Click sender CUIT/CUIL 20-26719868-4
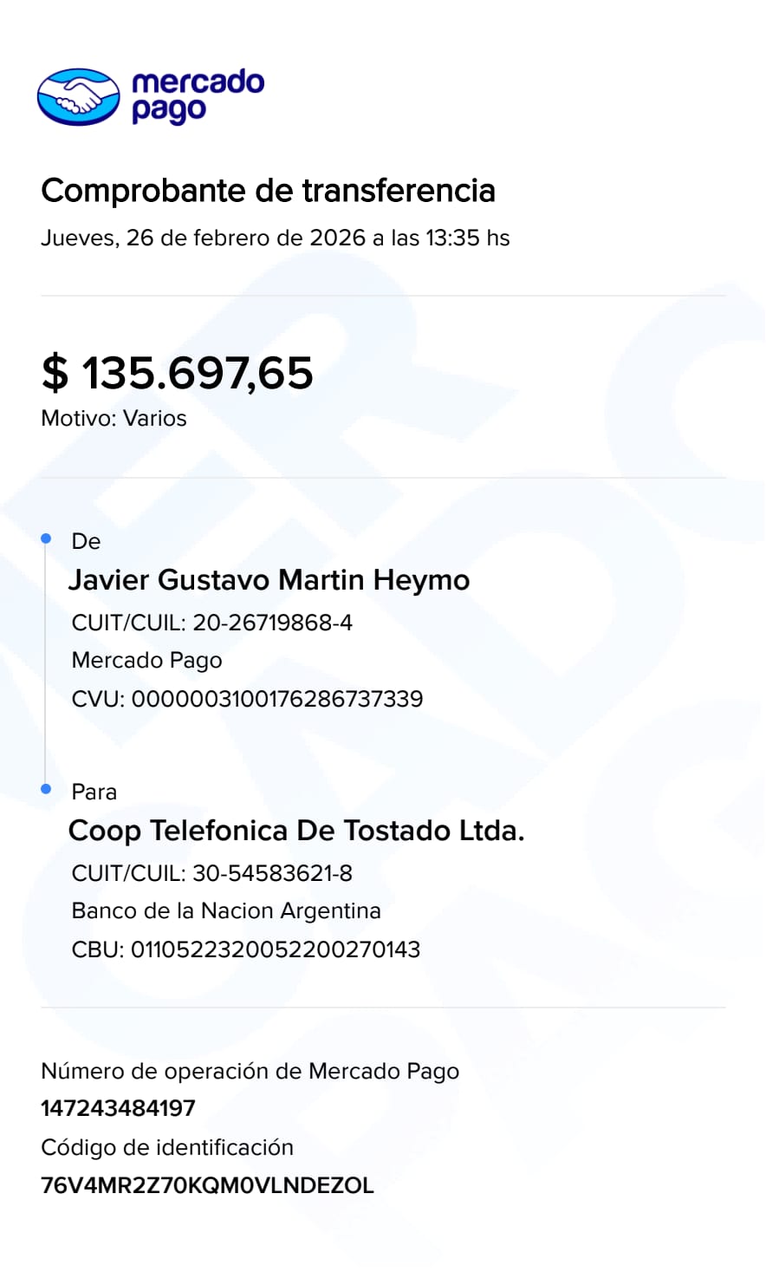Image resolution: width=766 pixels, height=1272 pixels. point(211,623)
